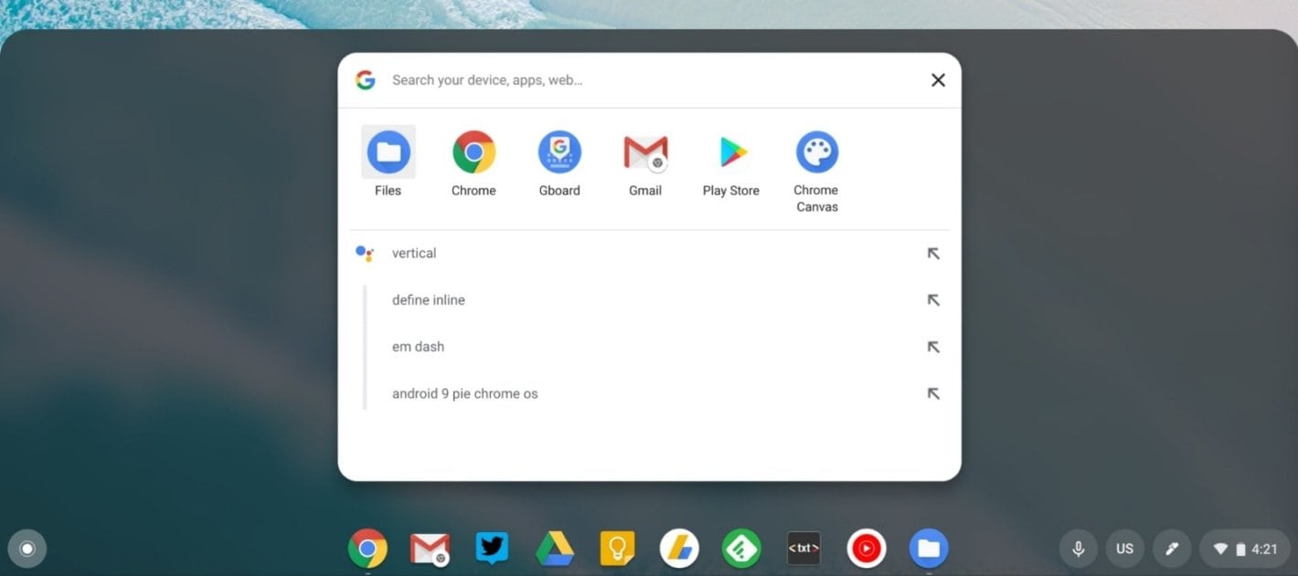
Task: Clear search with the X button
Action: coord(938,80)
